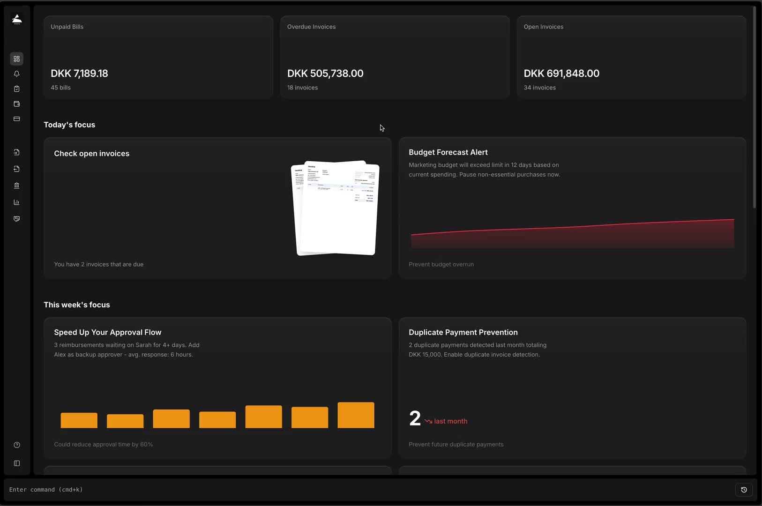This screenshot has width=762, height=506.
Task: Open the Budget Forecast Alert card
Action: (572, 208)
